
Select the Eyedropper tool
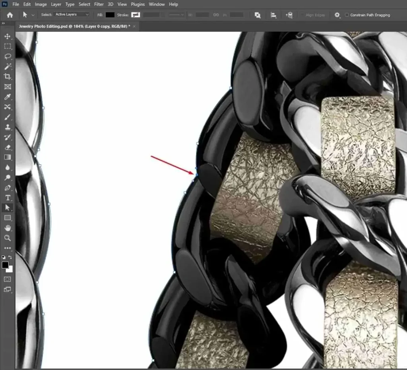8,97
